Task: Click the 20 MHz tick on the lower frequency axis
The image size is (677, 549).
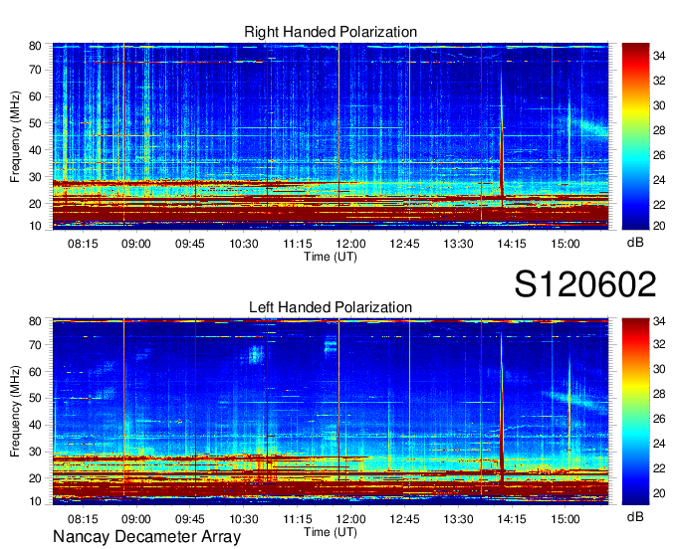Action: 35,478
